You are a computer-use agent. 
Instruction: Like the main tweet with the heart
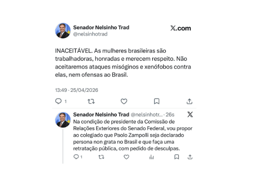(x=124, y=101)
